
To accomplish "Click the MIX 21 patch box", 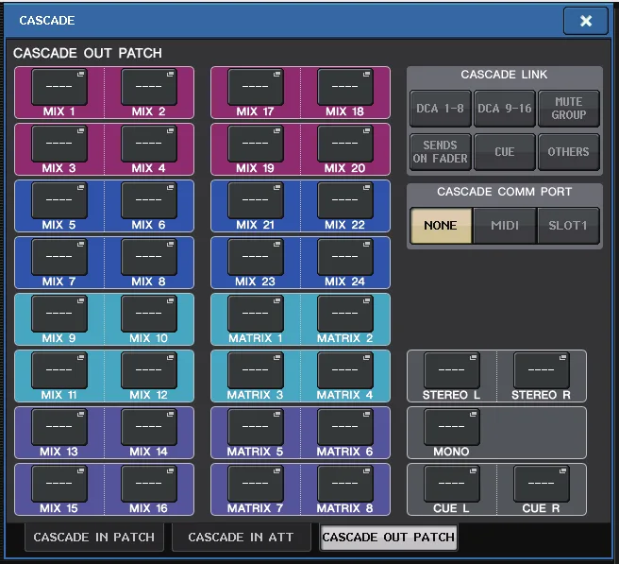I will (x=256, y=200).
